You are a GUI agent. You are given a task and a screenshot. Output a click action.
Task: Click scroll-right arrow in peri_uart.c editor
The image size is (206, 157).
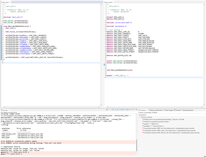coord(99,107)
